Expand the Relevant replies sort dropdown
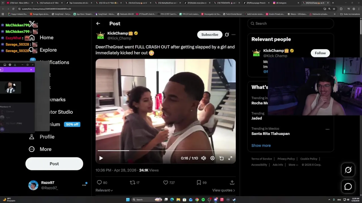The height and width of the screenshot is (203, 362). tap(104, 190)
